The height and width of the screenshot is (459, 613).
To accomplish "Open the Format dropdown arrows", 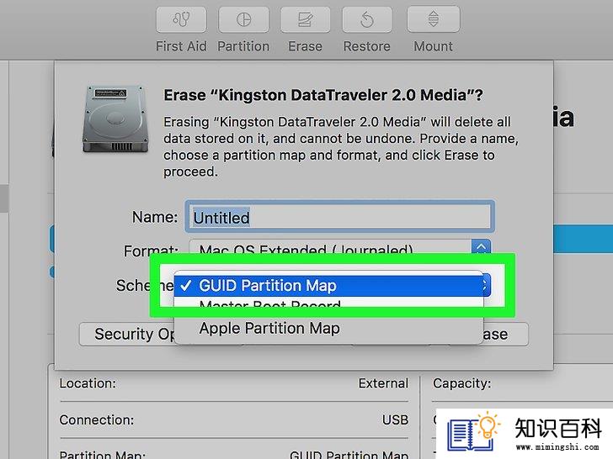I will pyautogui.click(x=481, y=246).
